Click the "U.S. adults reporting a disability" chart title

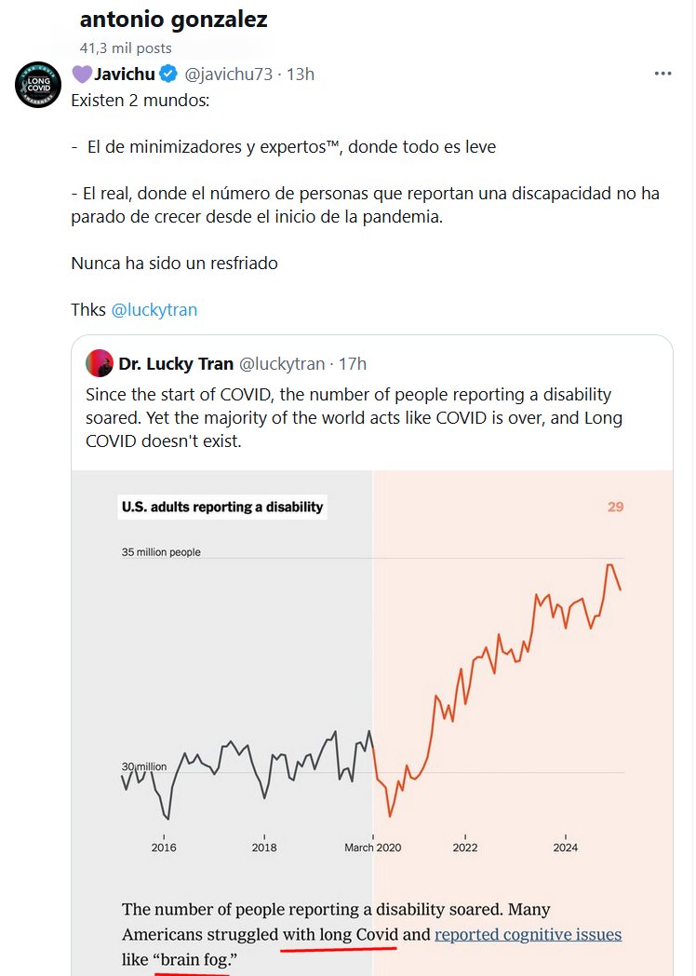click(x=222, y=507)
